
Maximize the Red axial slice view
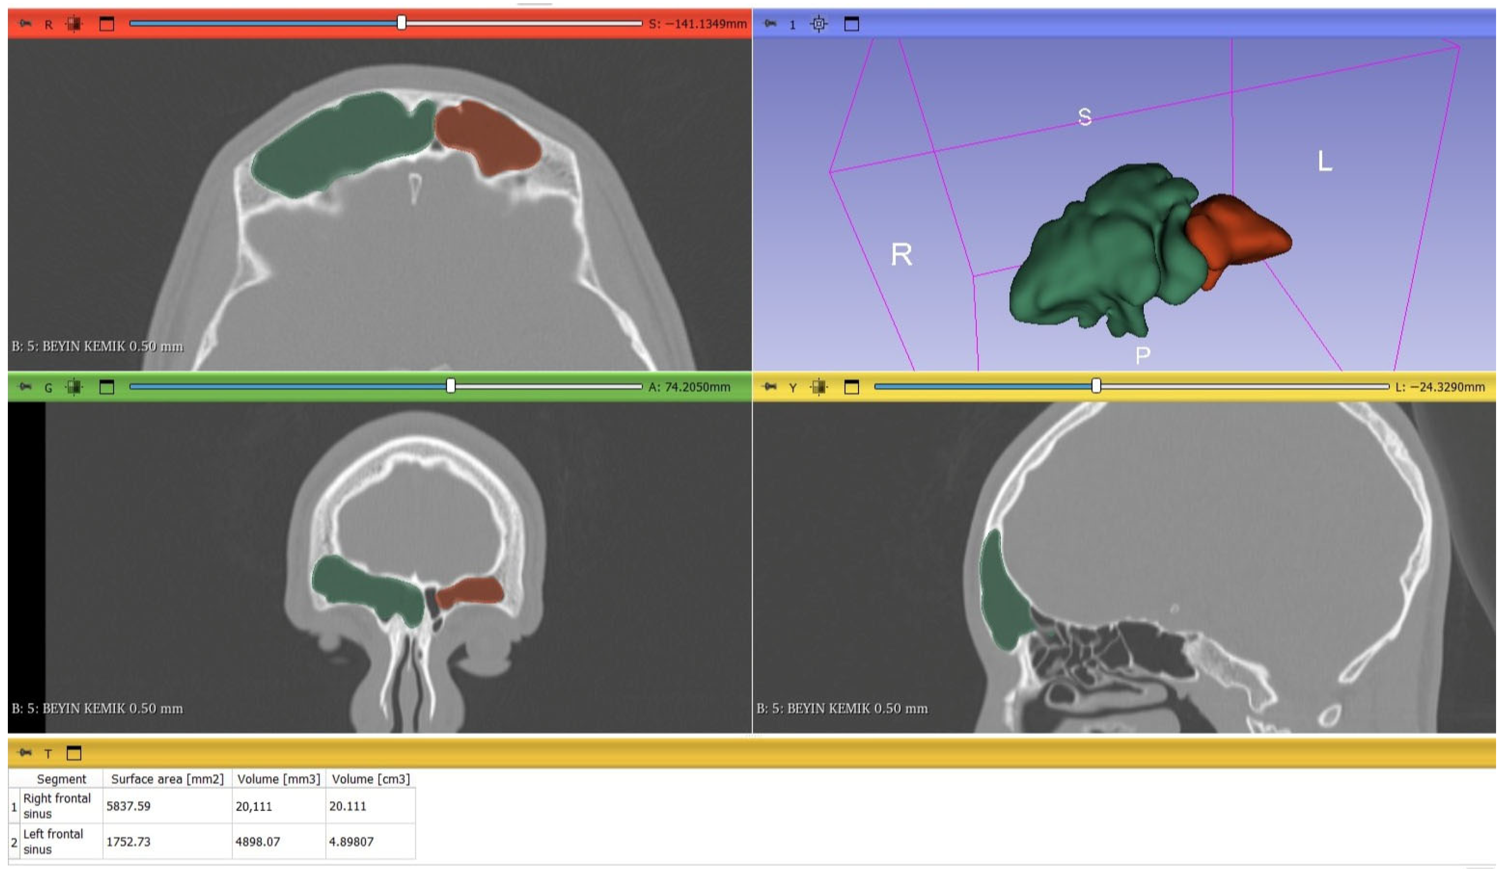tap(107, 24)
